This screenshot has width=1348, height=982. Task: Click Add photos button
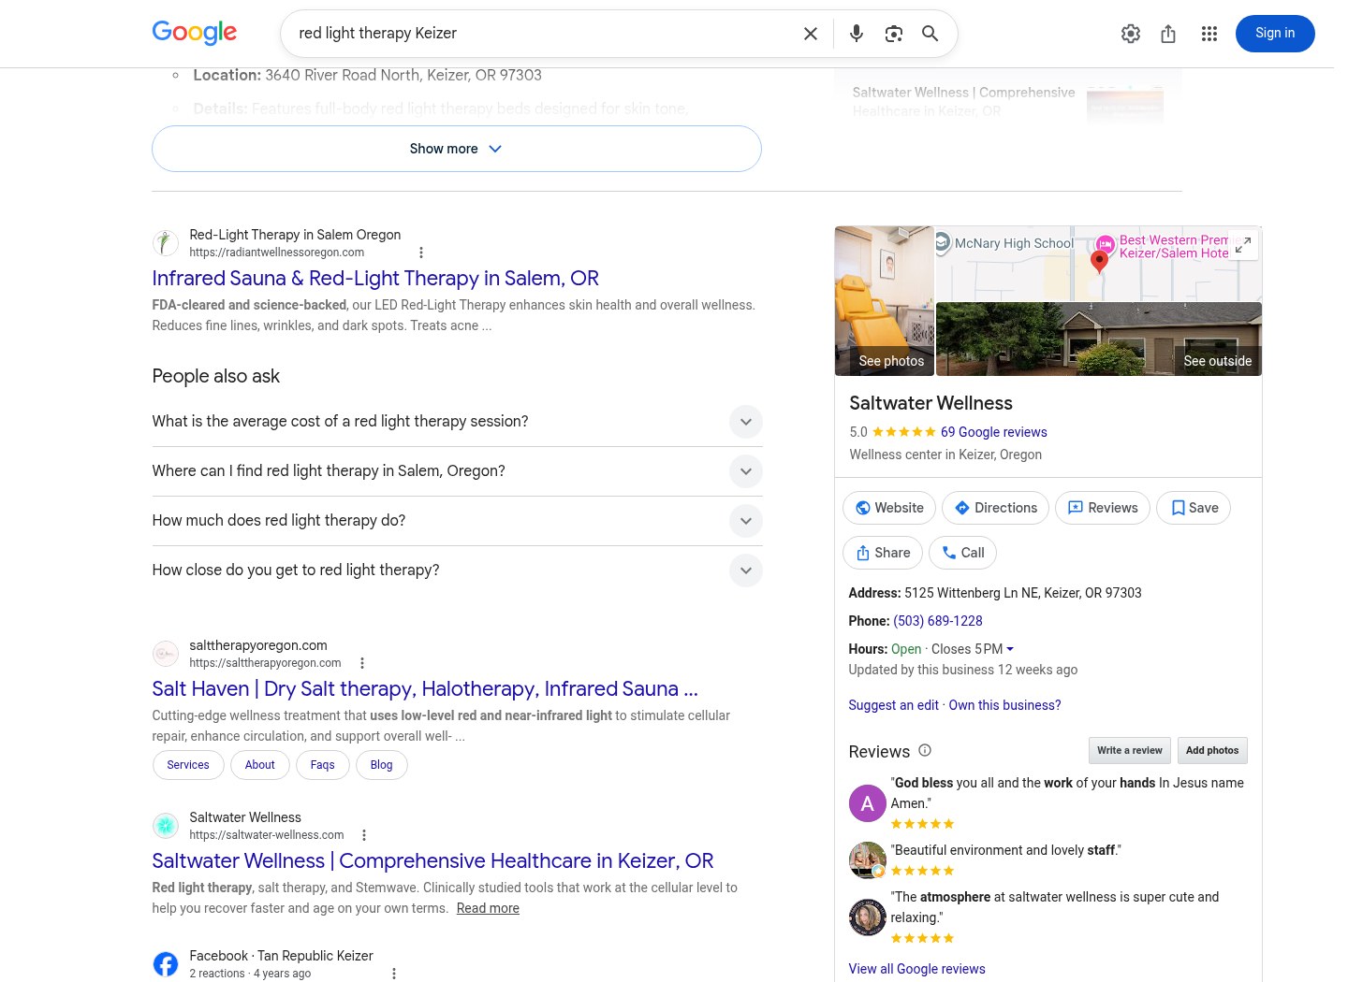pyautogui.click(x=1212, y=750)
